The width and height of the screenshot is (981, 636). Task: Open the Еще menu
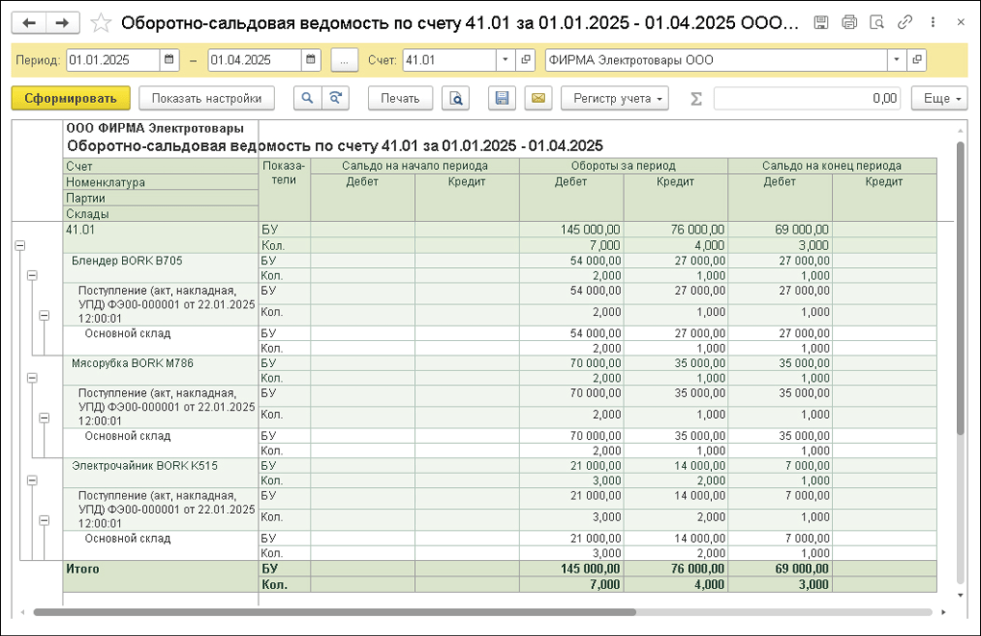click(943, 98)
